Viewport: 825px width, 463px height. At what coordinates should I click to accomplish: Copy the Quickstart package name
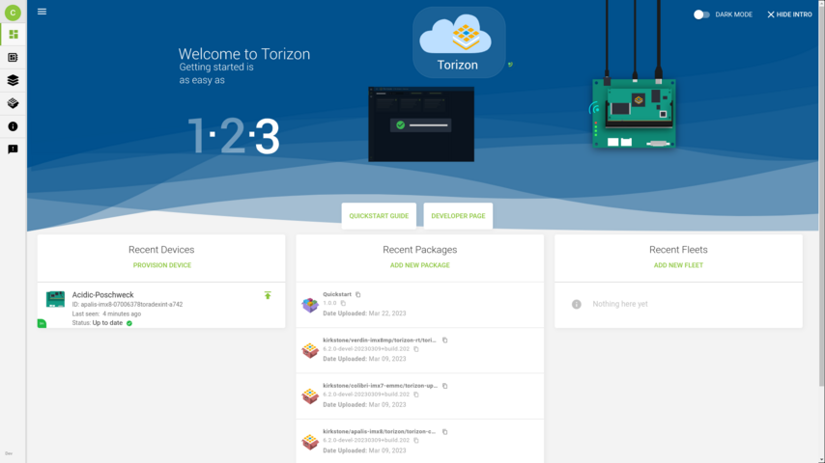(358, 294)
